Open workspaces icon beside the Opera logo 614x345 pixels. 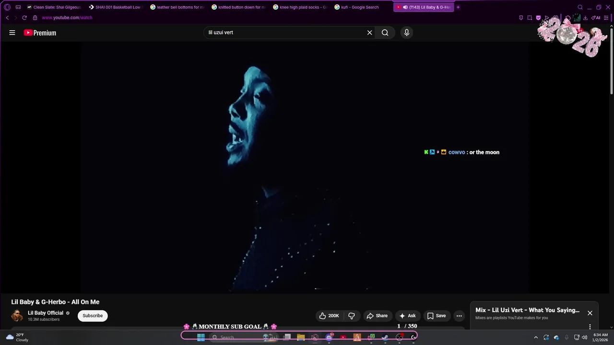tap(18, 7)
